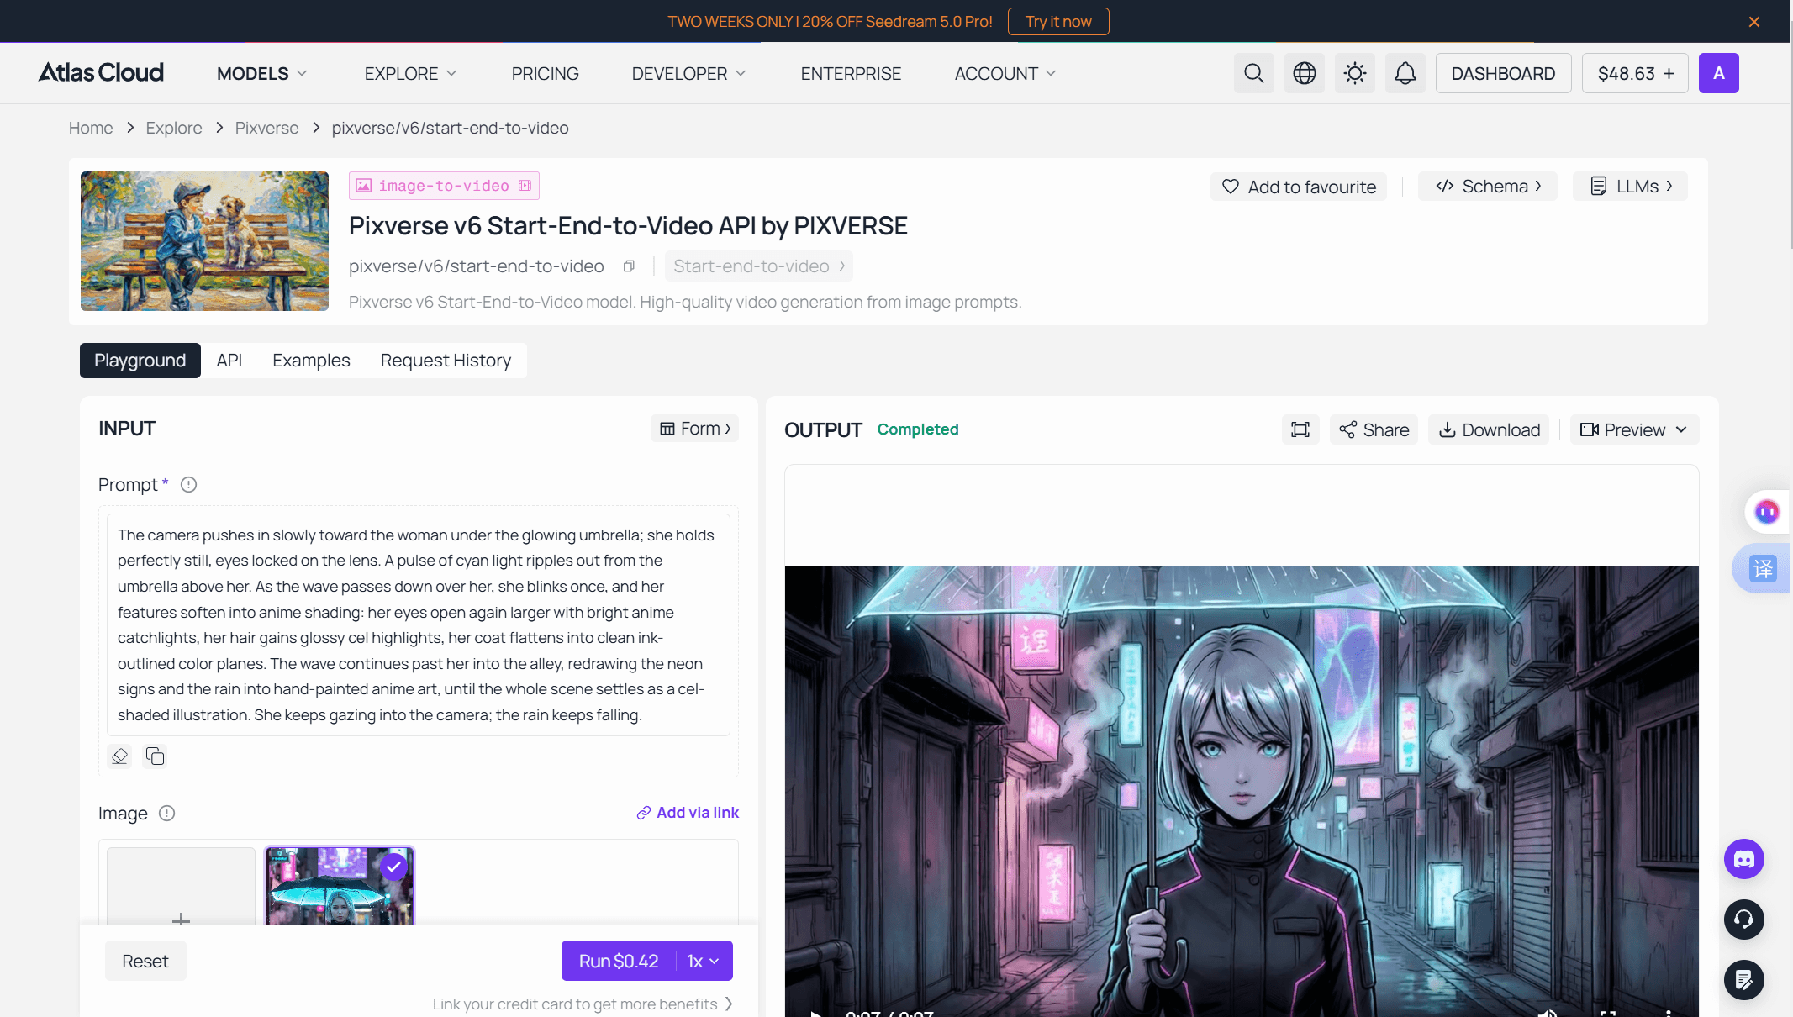Expand the DEVELOPER menu
Screen dimensions: 1793x1017
pos(688,74)
